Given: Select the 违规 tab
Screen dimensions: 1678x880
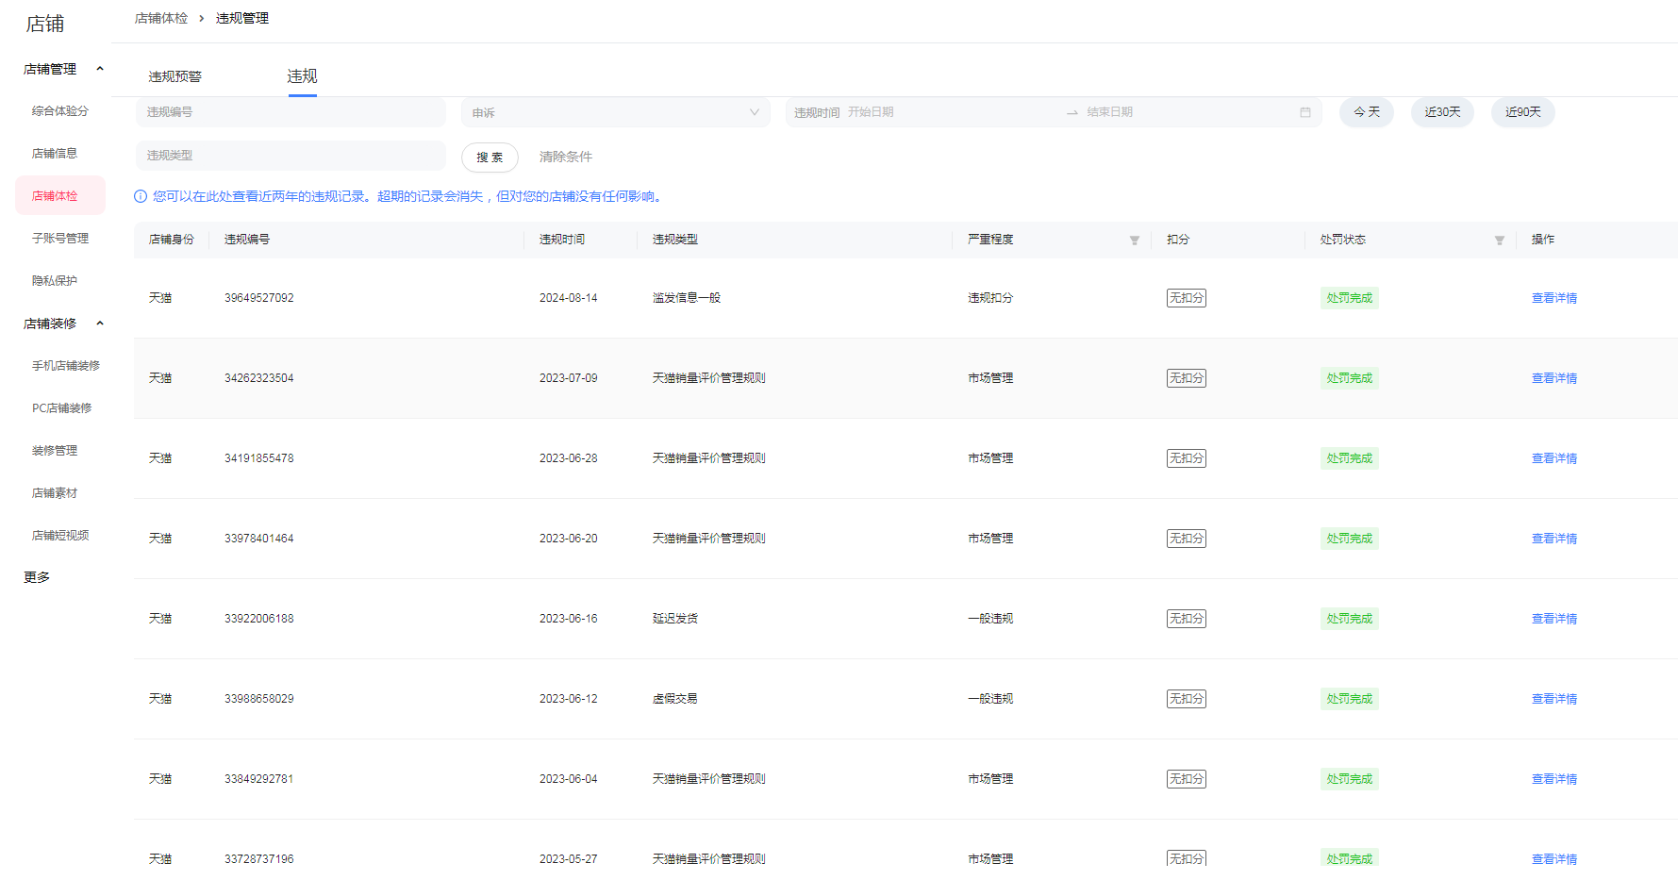Looking at the screenshot, I should point(302,76).
